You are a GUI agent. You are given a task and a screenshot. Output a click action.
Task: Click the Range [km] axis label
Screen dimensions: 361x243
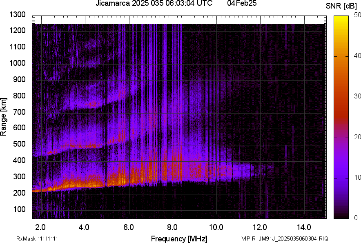4,117
